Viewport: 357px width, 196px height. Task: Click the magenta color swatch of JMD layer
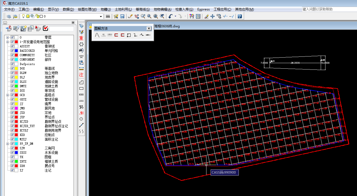click(x=16, y=108)
